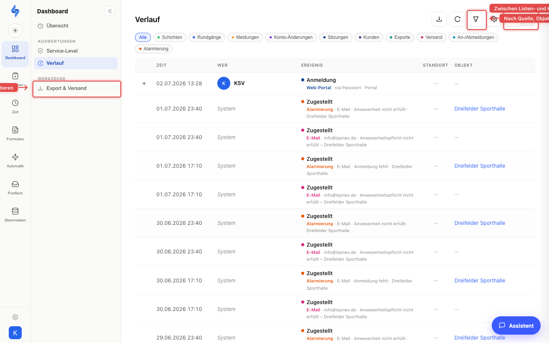The height and width of the screenshot is (343, 549).
Task: Click the download icon in the Verlauf toolbar
Action: 439,19
